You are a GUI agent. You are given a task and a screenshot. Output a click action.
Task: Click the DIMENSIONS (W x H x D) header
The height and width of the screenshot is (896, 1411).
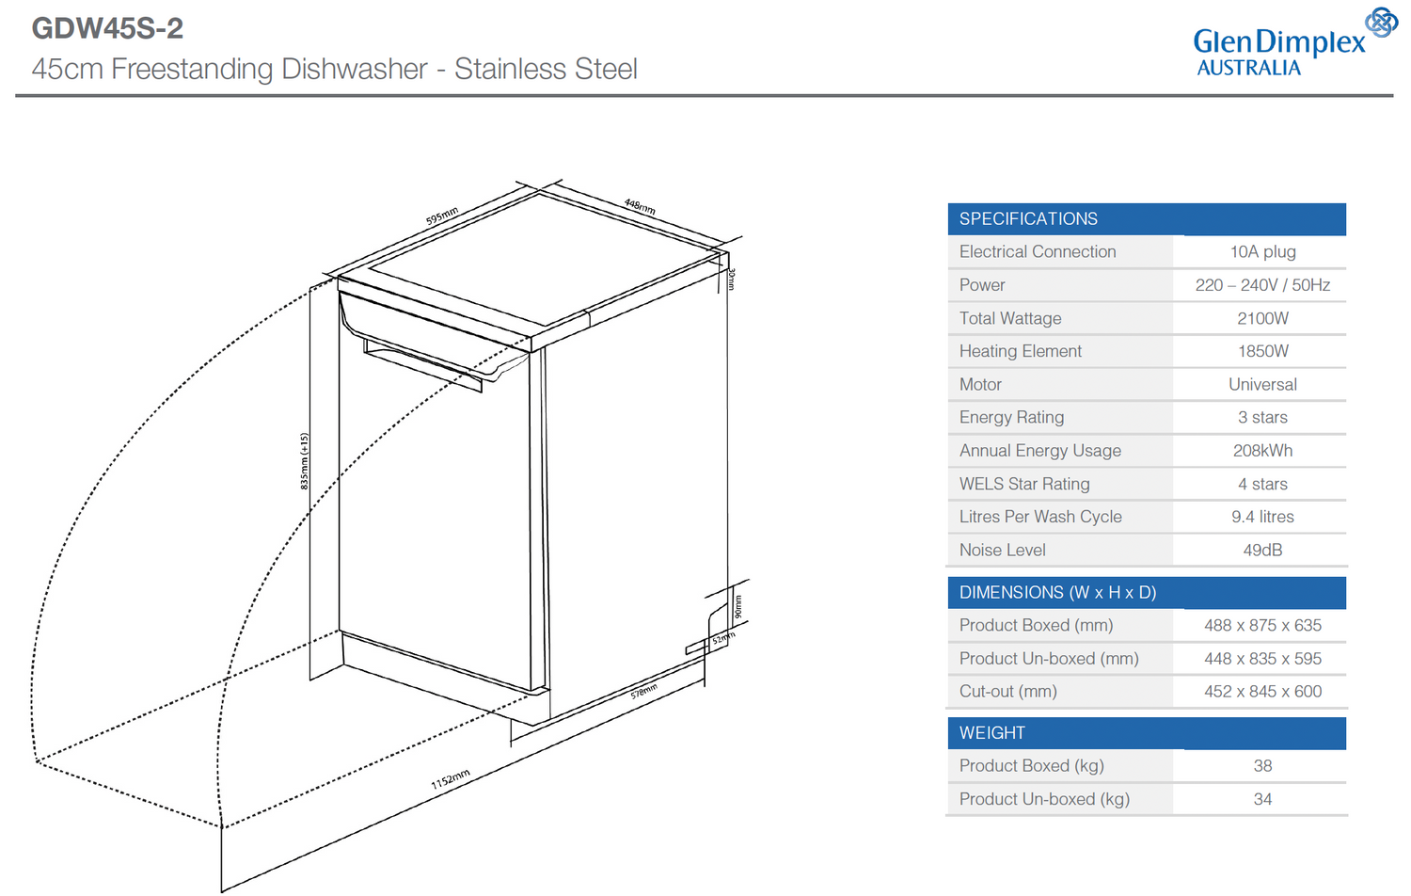click(x=1057, y=592)
